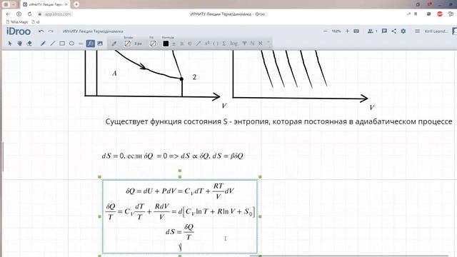Click the zoom percentage value
This screenshot has width=457, height=257.
coord(336,31)
